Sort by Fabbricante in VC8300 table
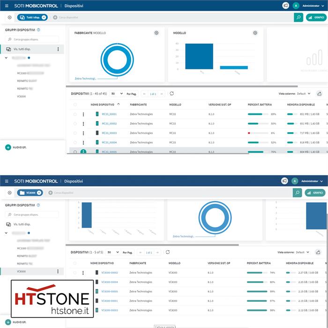 (138, 263)
